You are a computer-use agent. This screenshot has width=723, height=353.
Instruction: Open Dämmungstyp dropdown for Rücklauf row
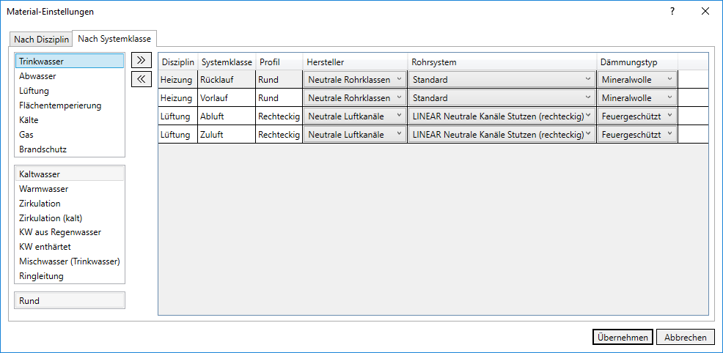click(x=637, y=80)
